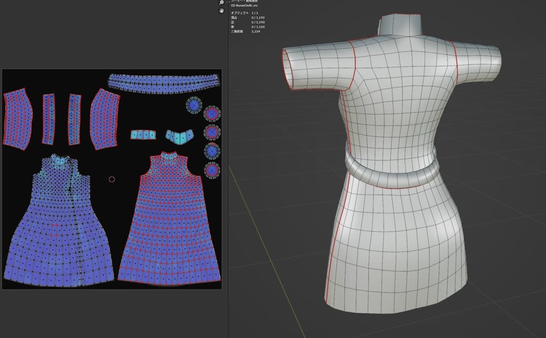The height and width of the screenshot is (338, 546).
Task: Click the small four-square cyan UV island
Action: 143,135
